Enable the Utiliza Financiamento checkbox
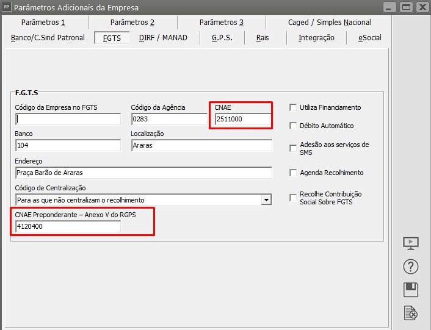The image size is (431, 330). pos(293,107)
